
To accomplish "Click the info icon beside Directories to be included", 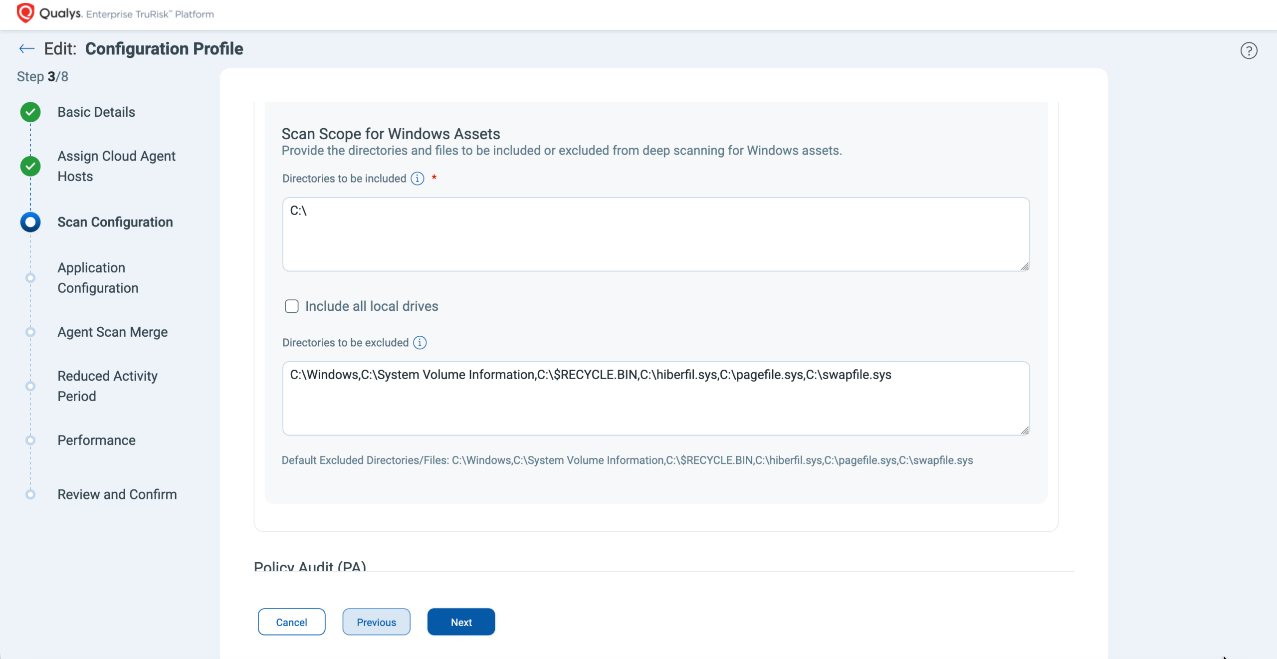I will click(417, 179).
